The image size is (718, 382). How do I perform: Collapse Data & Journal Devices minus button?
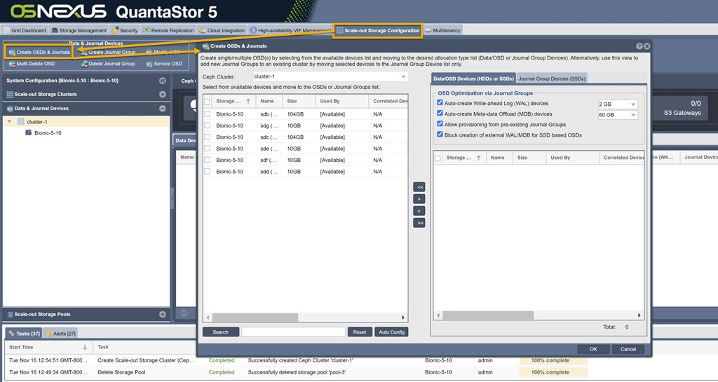click(x=163, y=109)
